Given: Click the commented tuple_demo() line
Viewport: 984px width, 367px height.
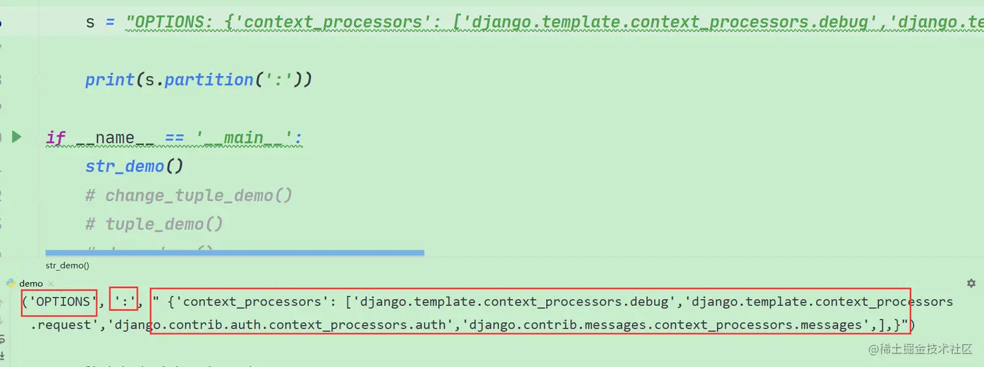Looking at the screenshot, I should tap(154, 224).
